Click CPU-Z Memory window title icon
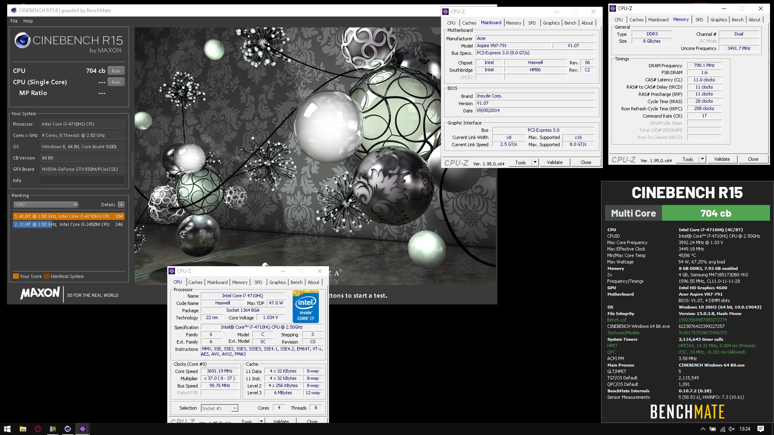The height and width of the screenshot is (435, 774). [613, 8]
